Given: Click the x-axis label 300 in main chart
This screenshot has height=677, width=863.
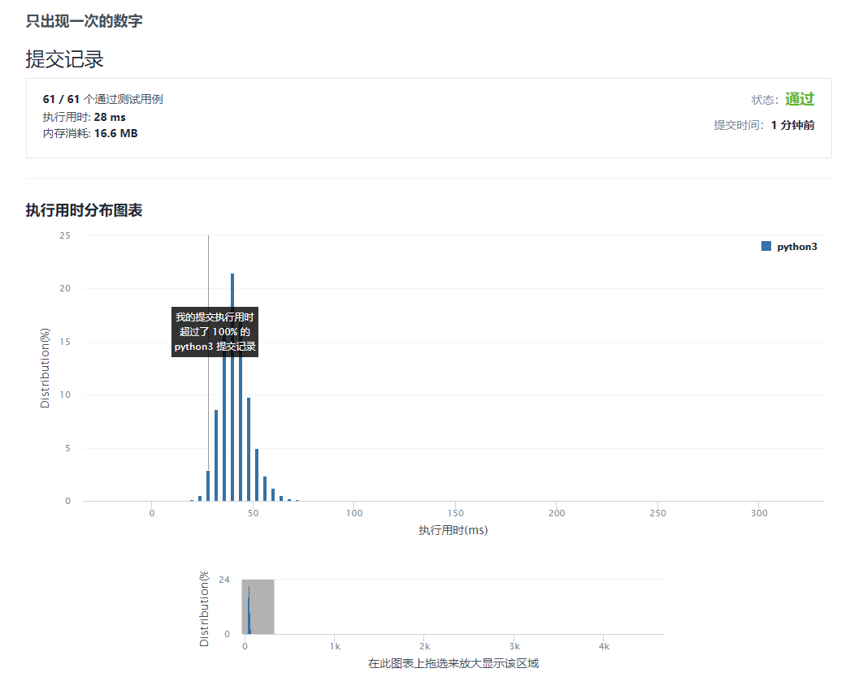Looking at the screenshot, I should point(759,513).
